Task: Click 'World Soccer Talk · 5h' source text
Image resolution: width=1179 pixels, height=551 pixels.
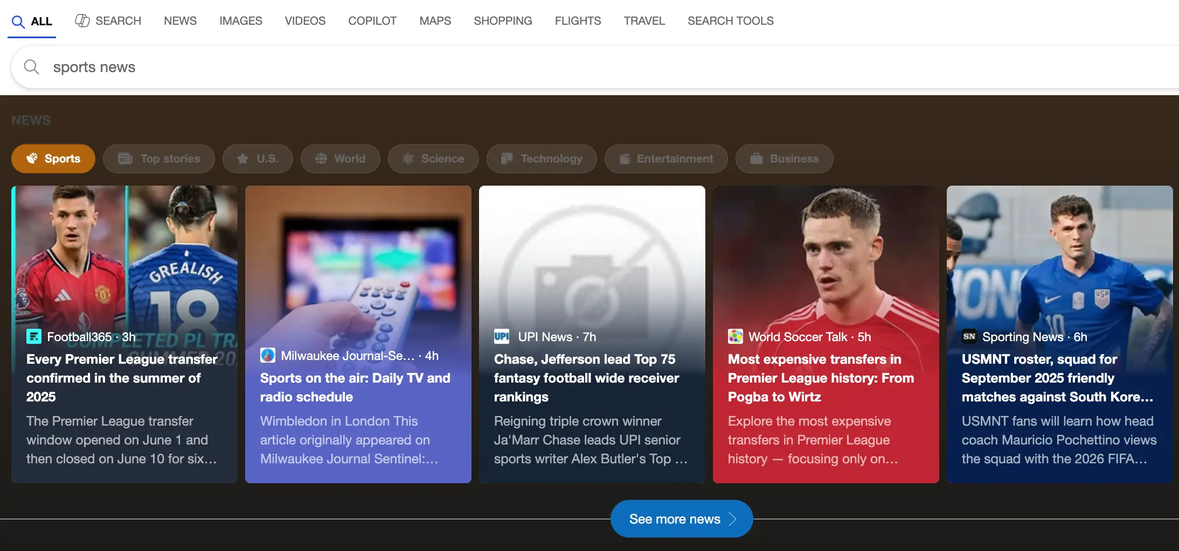Action: tap(810, 337)
